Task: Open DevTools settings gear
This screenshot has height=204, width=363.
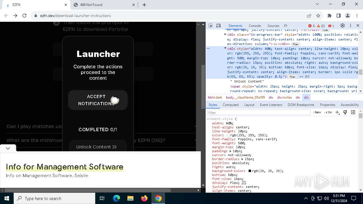Action: coord(343,25)
